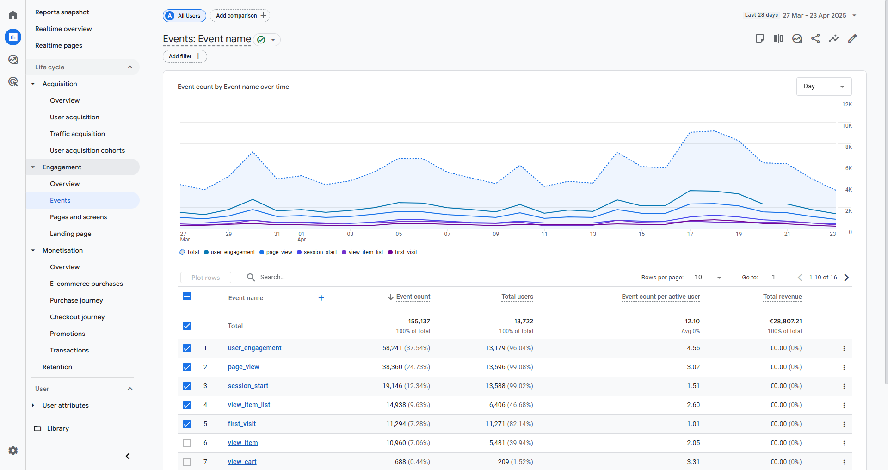Image resolution: width=888 pixels, height=470 pixels.
Task: Check the view_item row checkbox
Action: [x=187, y=443]
